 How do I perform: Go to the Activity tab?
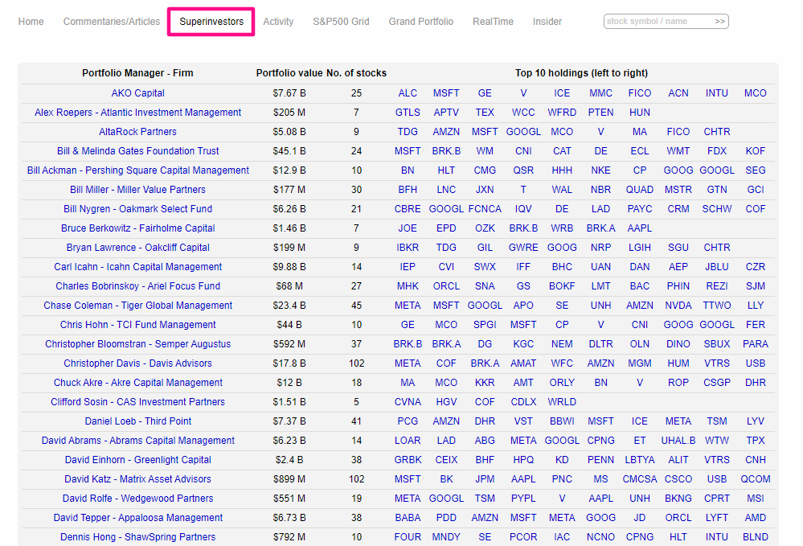(278, 22)
